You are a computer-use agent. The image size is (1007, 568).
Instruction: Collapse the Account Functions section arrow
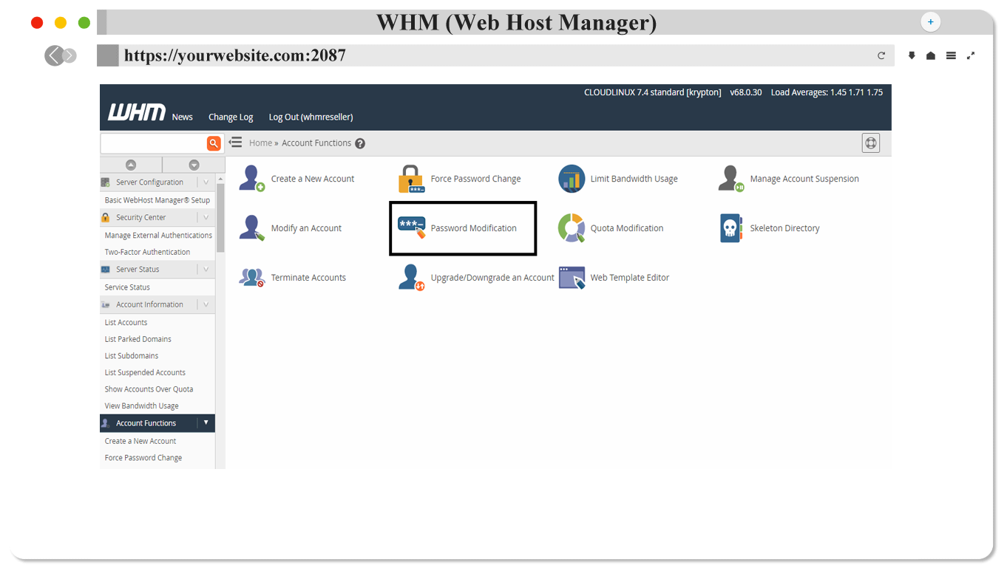206,423
